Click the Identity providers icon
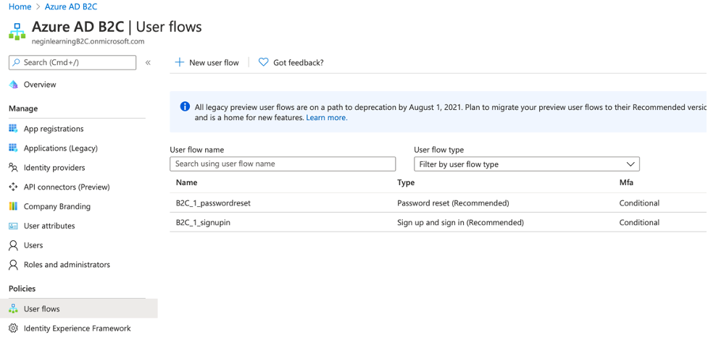This screenshot has height=348, width=708. [13, 167]
